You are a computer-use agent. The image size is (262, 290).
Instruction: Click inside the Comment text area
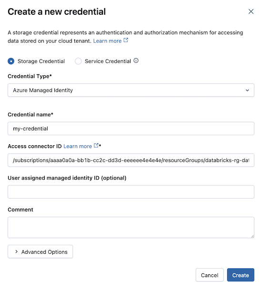[131, 228]
